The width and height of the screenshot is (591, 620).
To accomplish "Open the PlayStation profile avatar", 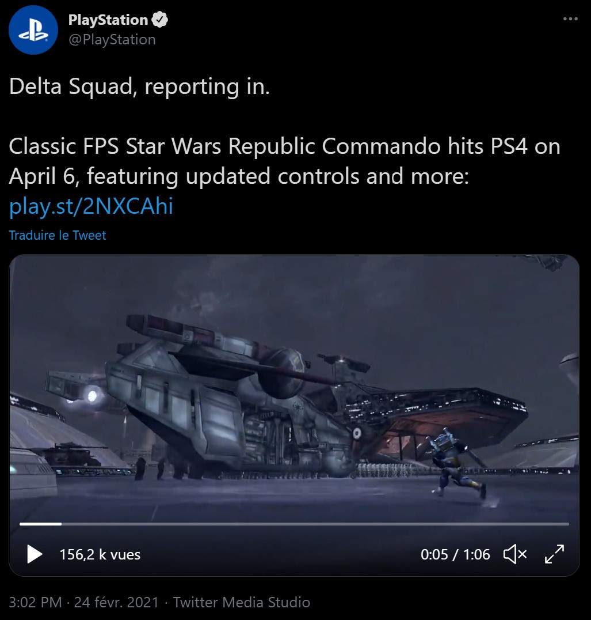I will pyautogui.click(x=33, y=30).
